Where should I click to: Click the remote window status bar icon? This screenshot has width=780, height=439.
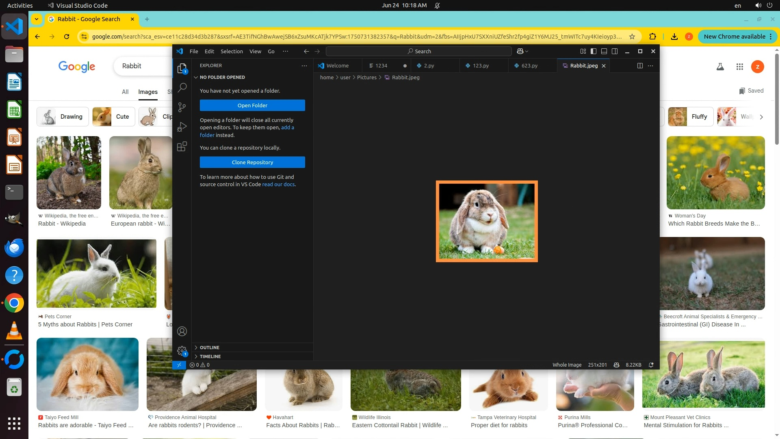(179, 365)
